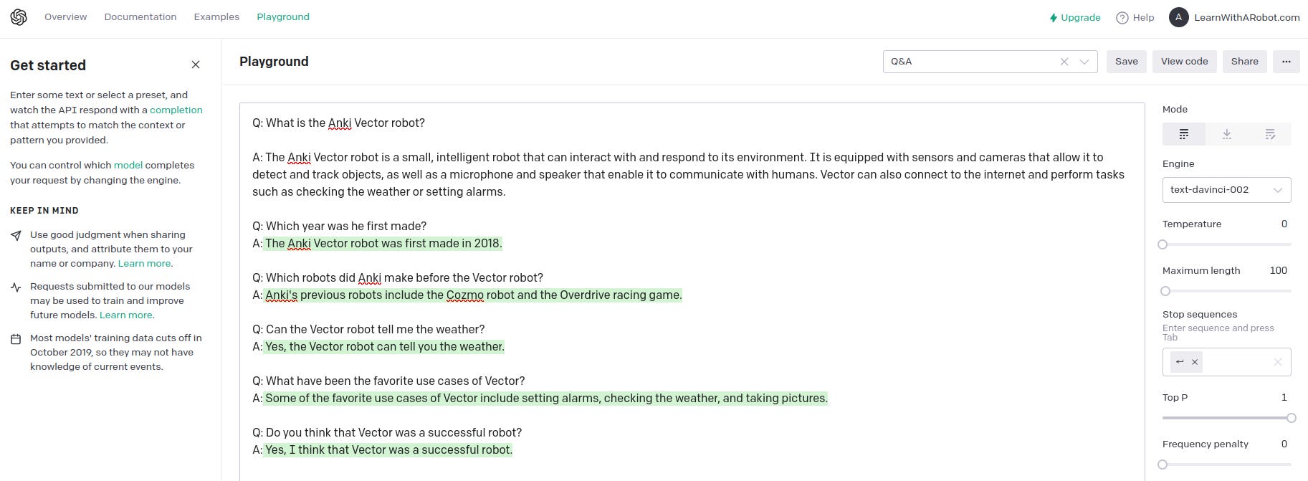Screen dimensions: 1308x481
Task: Expand the preset selection dropdown
Action: point(1084,62)
